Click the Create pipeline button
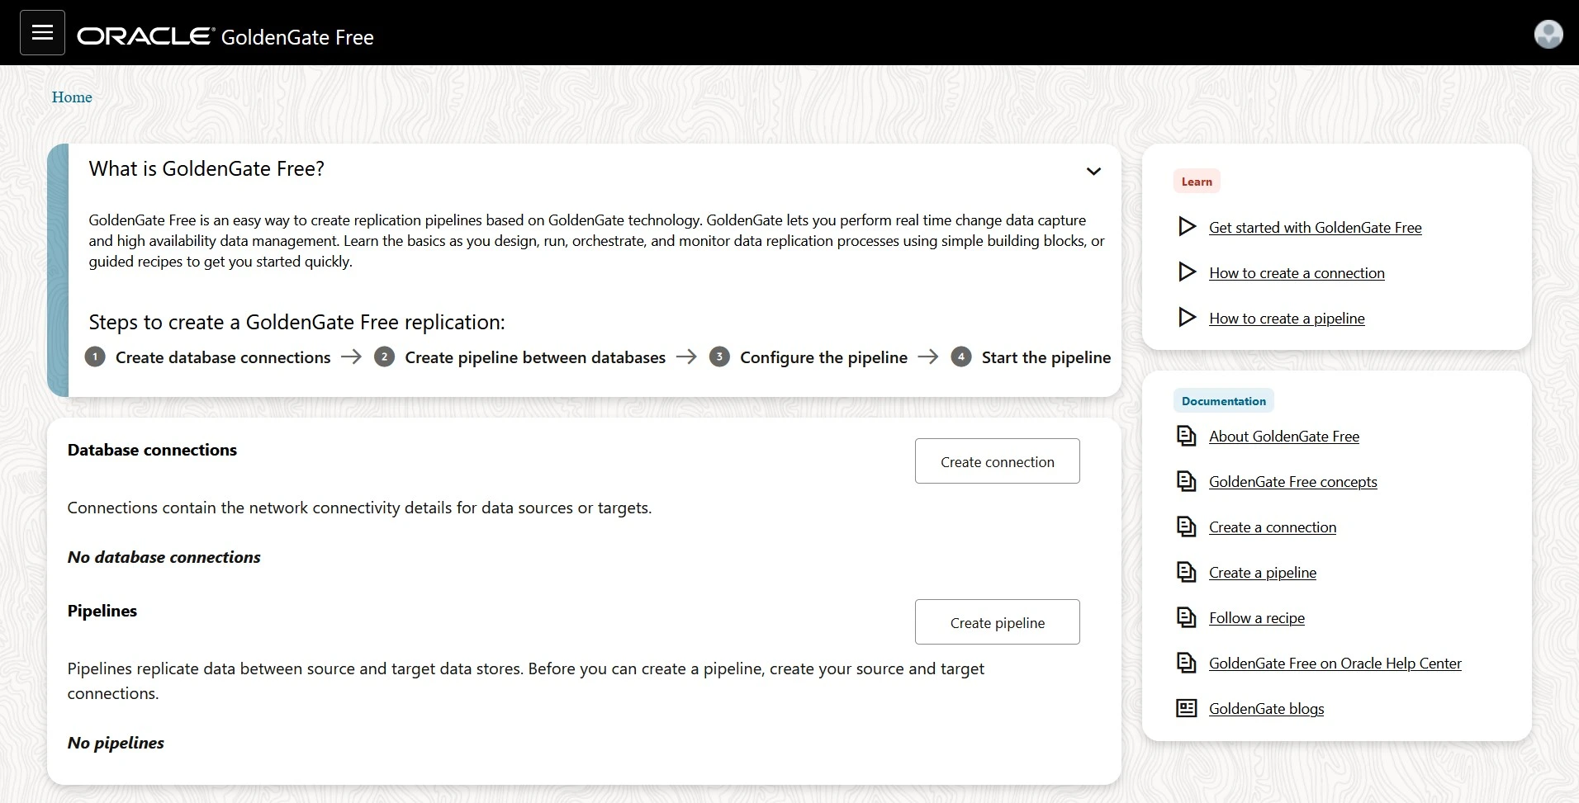Image resolution: width=1579 pixels, height=803 pixels. click(x=997, y=622)
